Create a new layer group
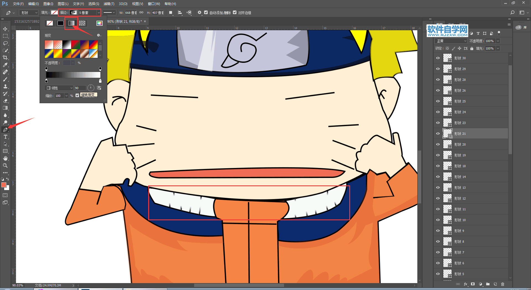 pos(488,284)
